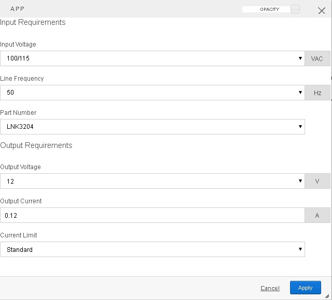The height and width of the screenshot is (300, 332).
Task: Click the VAC unit label
Action: coord(317,58)
